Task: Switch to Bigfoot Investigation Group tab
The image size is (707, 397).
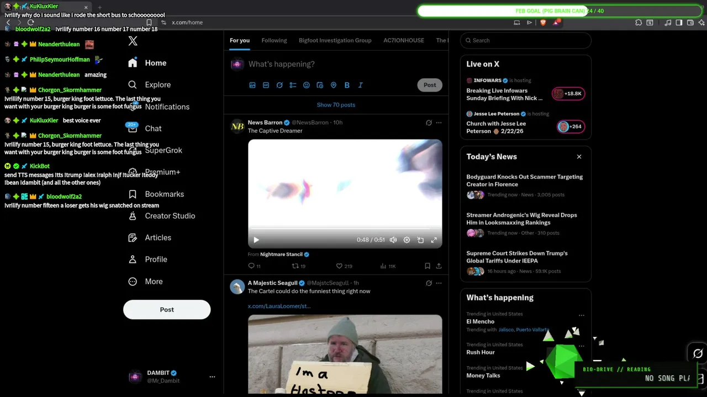Action: pyautogui.click(x=335, y=40)
